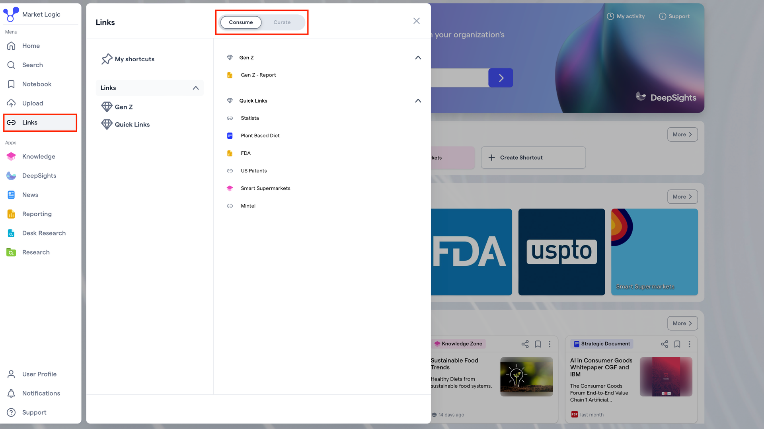Open options menu on AI in Consumer Goods card

pos(690,344)
